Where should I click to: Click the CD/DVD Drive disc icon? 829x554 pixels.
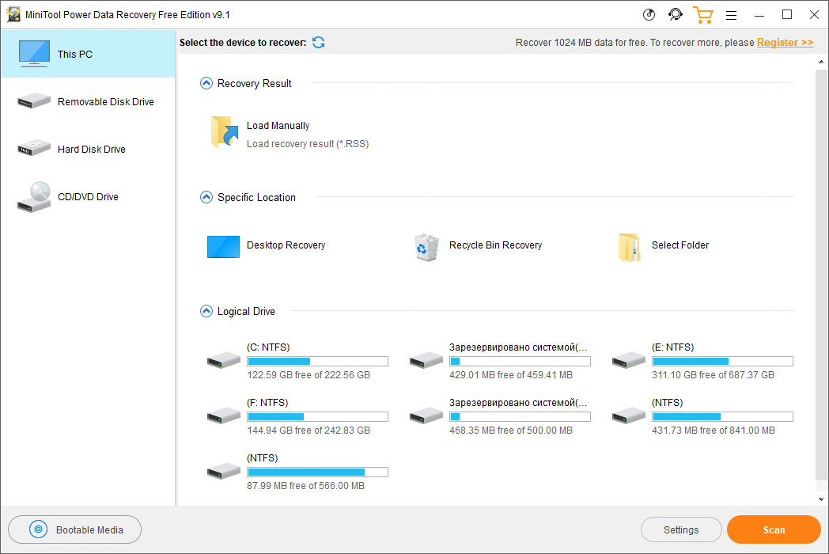click(34, 197)
